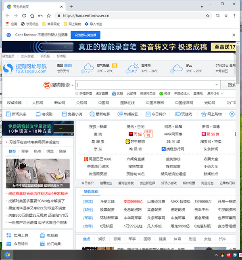
Task: Open the 阿里巴巴1688 site link
Action: pos(98,159)
